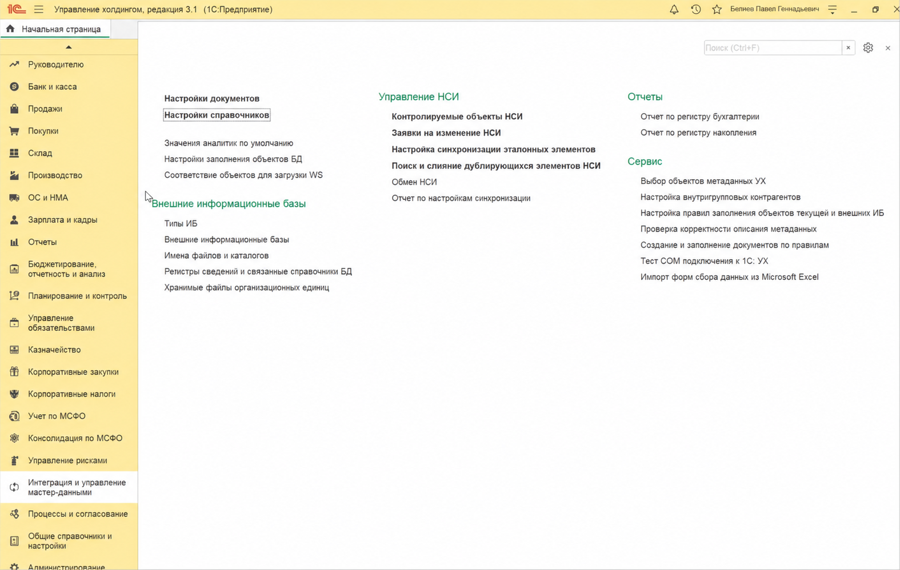Open notifications bell icon
This screenshot has height=570, width=900.
tap(674, 9)
